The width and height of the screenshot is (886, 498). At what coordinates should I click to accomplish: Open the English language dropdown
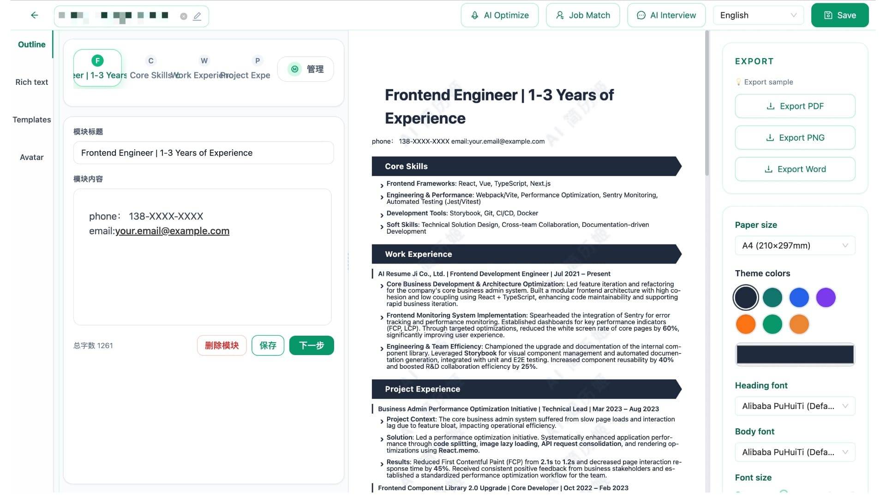coord(758,15)
